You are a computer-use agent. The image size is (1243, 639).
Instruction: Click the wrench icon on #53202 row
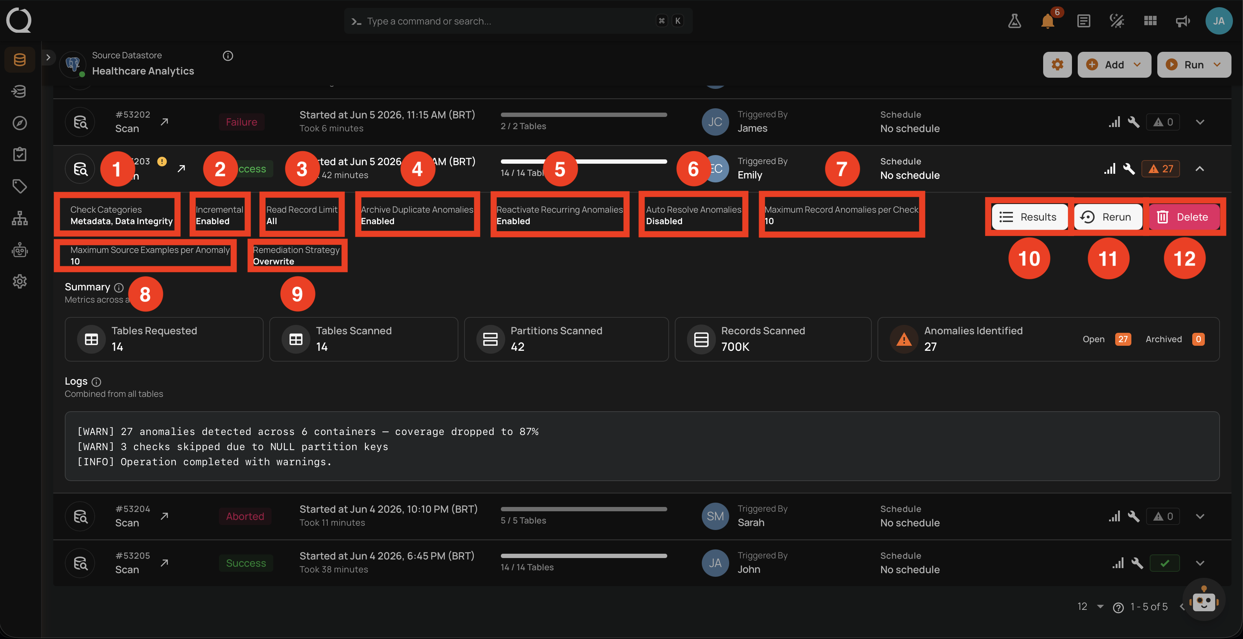point(1134,122)
